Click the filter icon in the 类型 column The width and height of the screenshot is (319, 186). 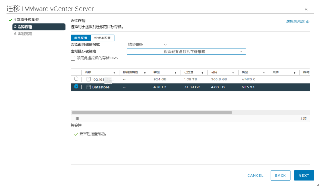coord(264,72)
